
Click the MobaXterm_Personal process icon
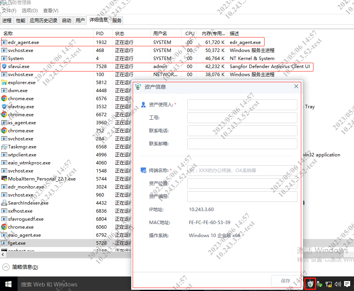[4, 179]
